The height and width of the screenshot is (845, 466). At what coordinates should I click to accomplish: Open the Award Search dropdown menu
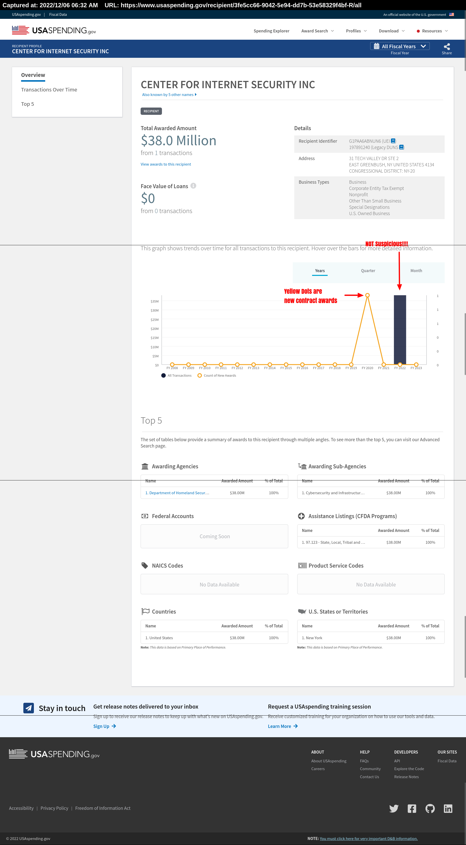318,31
